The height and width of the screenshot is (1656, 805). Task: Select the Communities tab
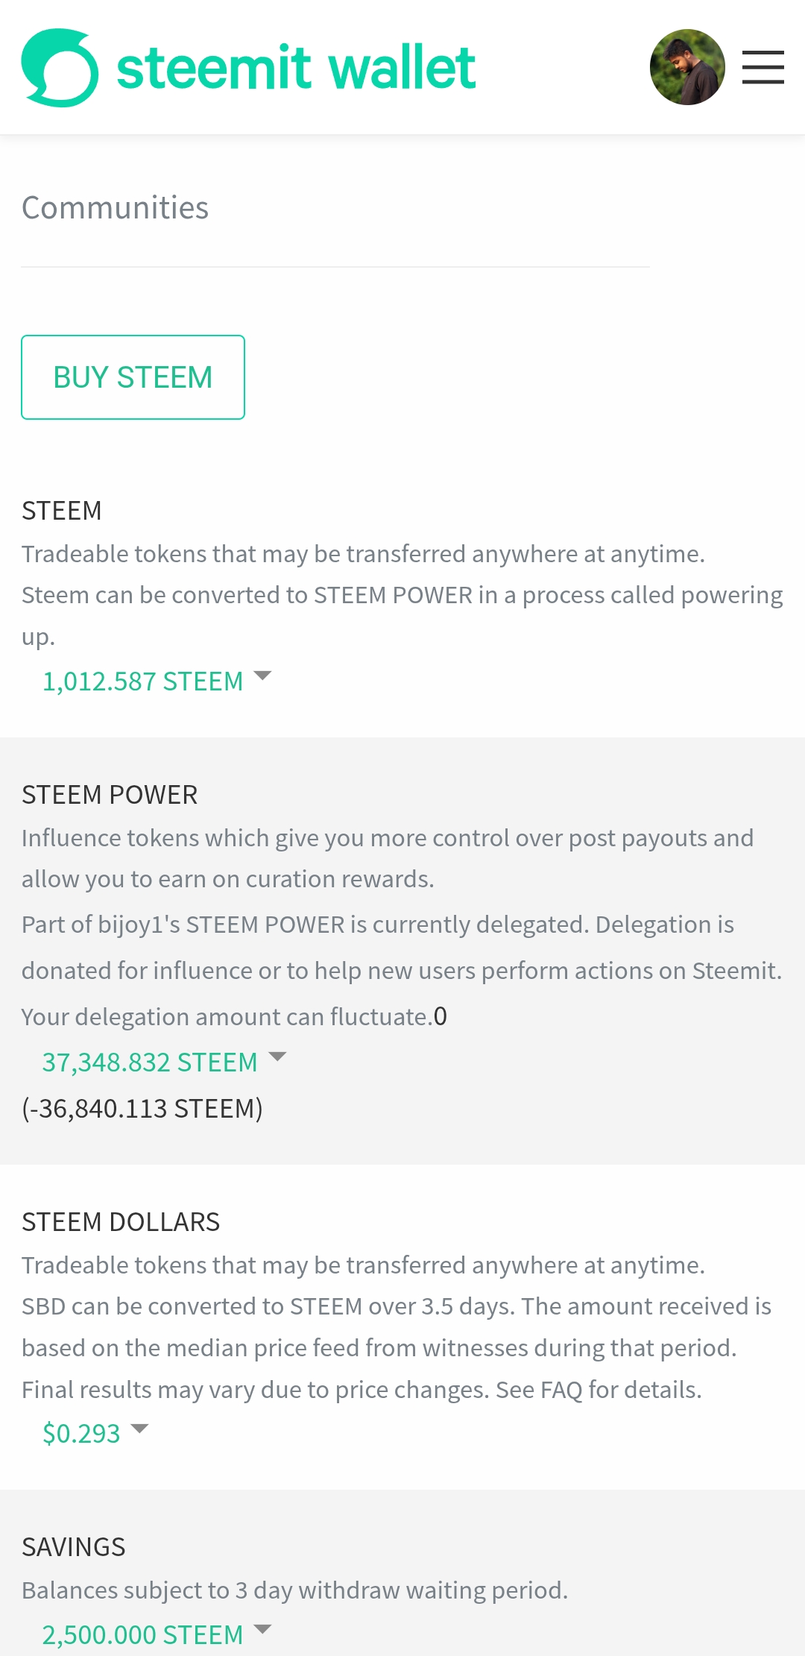pos(115,208)
